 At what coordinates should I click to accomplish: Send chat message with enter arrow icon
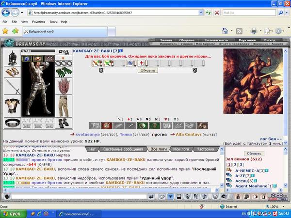151,197
